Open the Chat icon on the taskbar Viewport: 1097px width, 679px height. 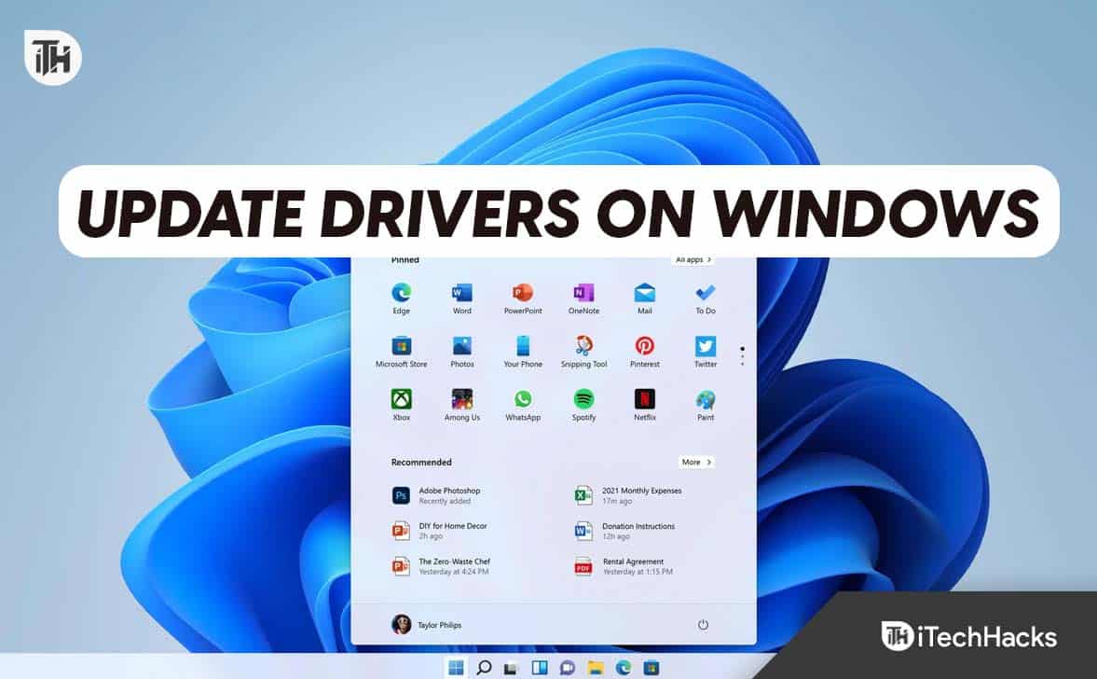568,668
